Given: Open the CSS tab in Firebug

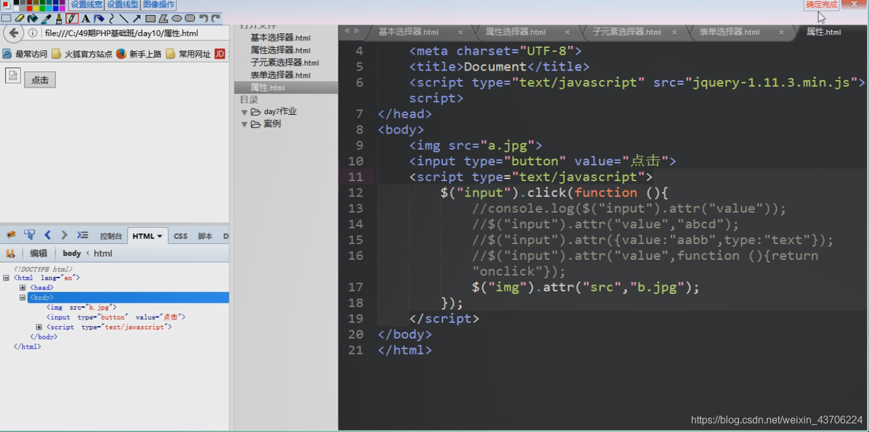Looking at the screenshot, I should 180,236.
